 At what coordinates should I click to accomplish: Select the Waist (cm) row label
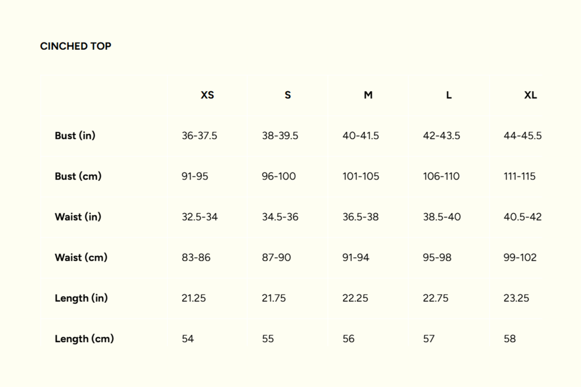(x=81, y=257)
